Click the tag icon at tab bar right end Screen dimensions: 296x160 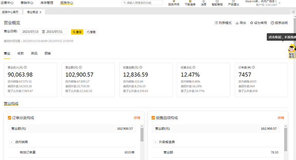coord(293,12)
